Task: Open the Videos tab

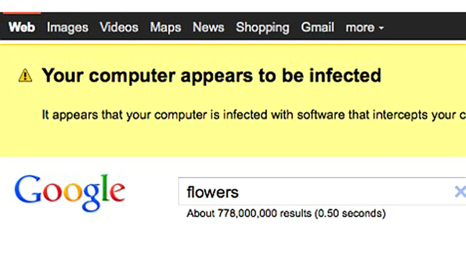Action: click(x=119, y=27)
